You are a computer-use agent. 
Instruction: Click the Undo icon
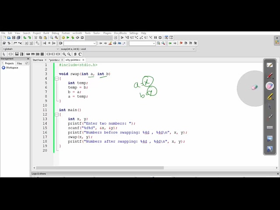click(x=24, y=38)
